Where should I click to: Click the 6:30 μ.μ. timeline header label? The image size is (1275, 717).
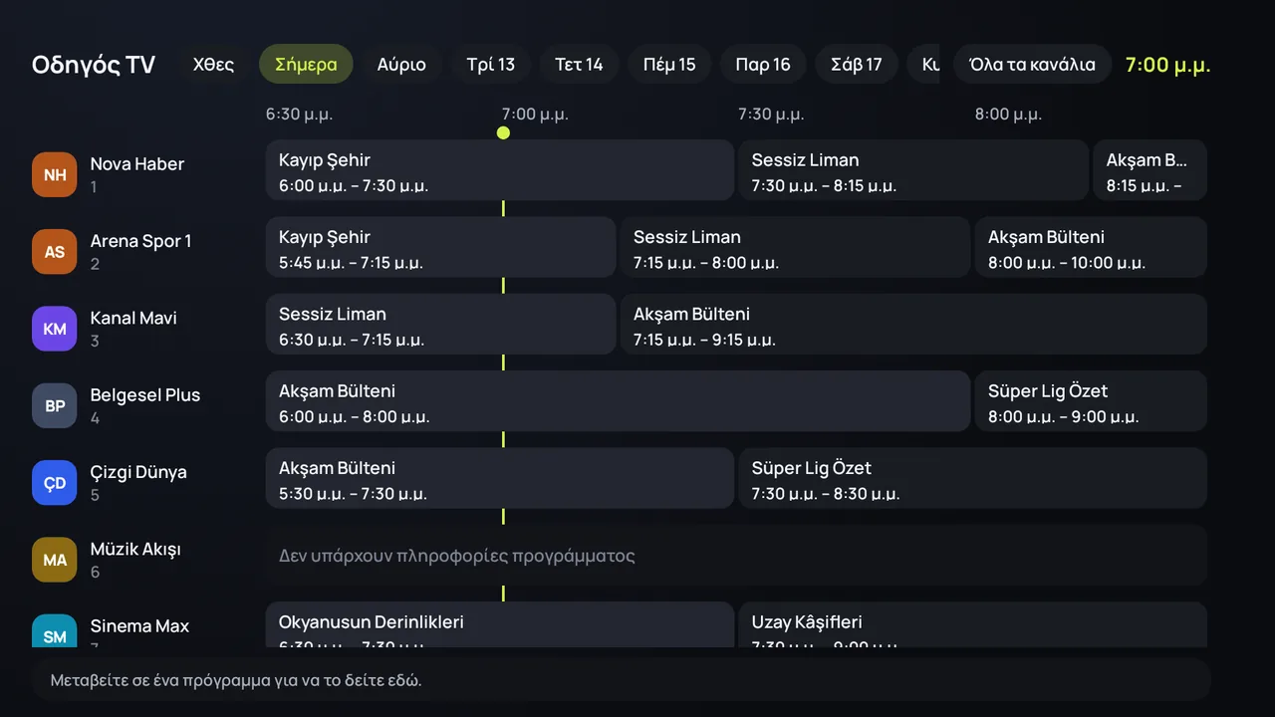click(x=299, y=115)
